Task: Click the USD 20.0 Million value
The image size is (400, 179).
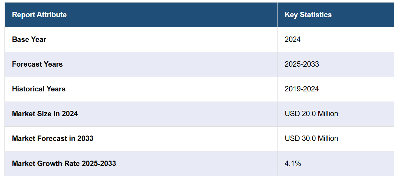Action: 311,114
